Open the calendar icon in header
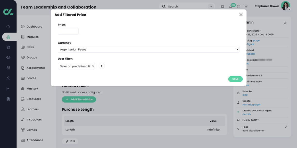 coord(239,6)
